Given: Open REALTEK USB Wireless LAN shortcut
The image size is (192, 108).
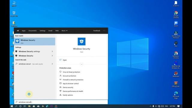Looking at the screenshot, I should (x=176, y=65).
